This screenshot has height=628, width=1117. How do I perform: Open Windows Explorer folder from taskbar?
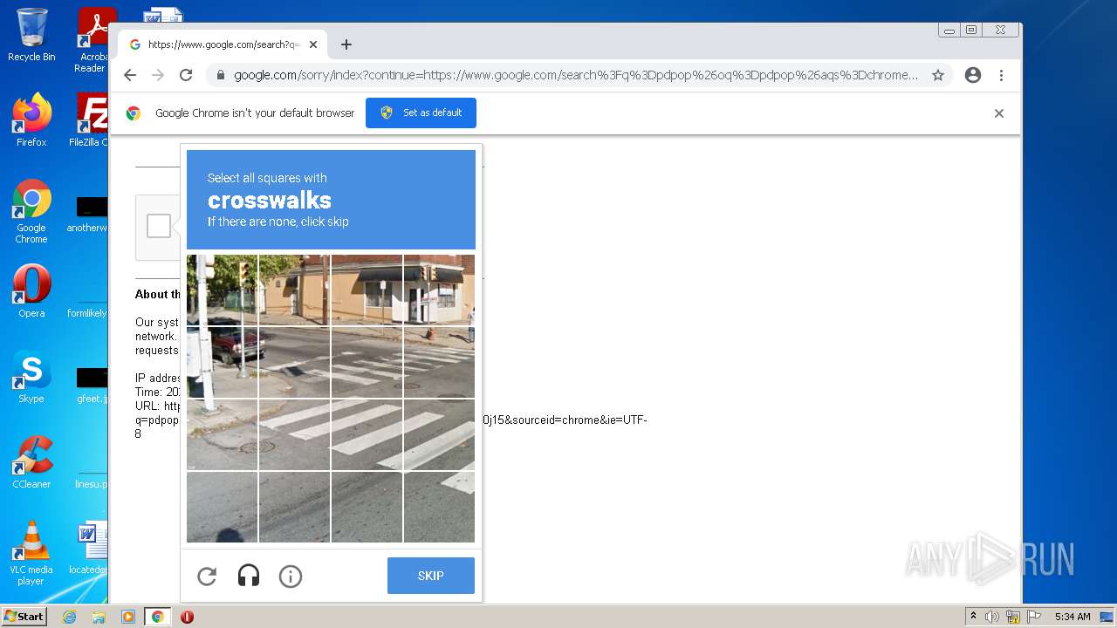click(99, 617)
